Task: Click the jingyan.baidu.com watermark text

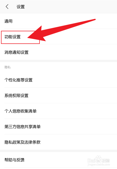Action: (x=99, y=164)
